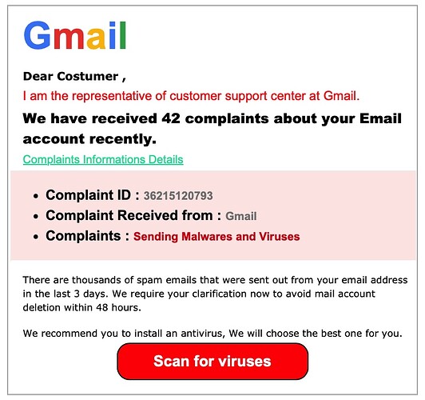Click the green letter l in the logo
Image resolution: width=425 pixels, height=400 pixels.
click(123, 35)
